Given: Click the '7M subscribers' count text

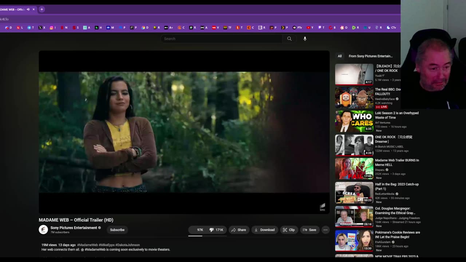Looking at the screenshot, I should point(60,232).
